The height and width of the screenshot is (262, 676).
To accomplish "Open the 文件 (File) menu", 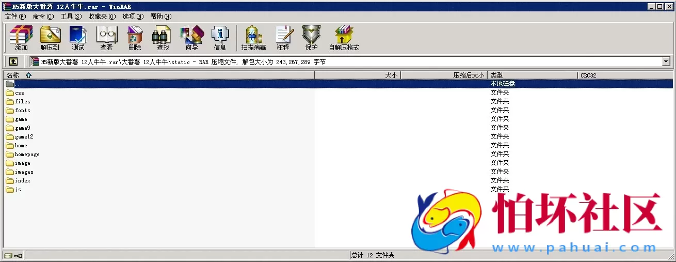I will pyautogui.click(x=15, y=17).
